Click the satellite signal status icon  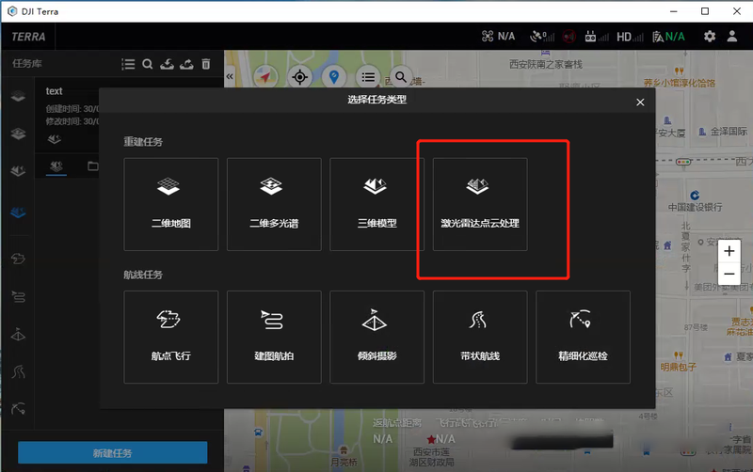coord(542,37)
